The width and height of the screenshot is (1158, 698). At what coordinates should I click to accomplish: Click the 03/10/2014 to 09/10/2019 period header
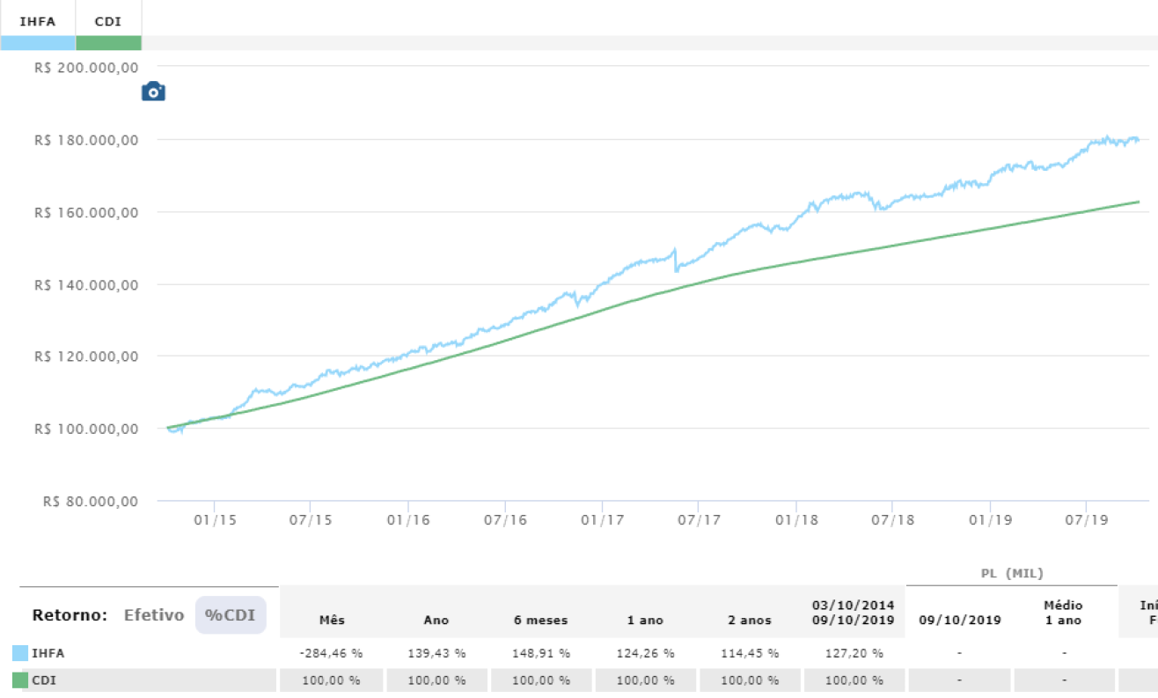853,612
